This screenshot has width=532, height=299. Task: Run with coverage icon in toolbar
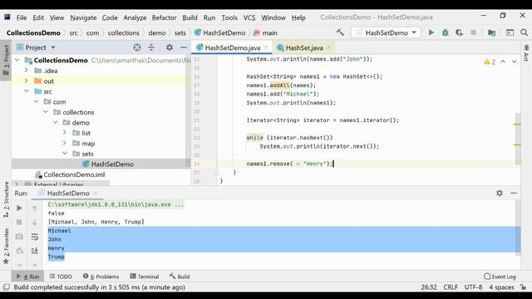459,32
